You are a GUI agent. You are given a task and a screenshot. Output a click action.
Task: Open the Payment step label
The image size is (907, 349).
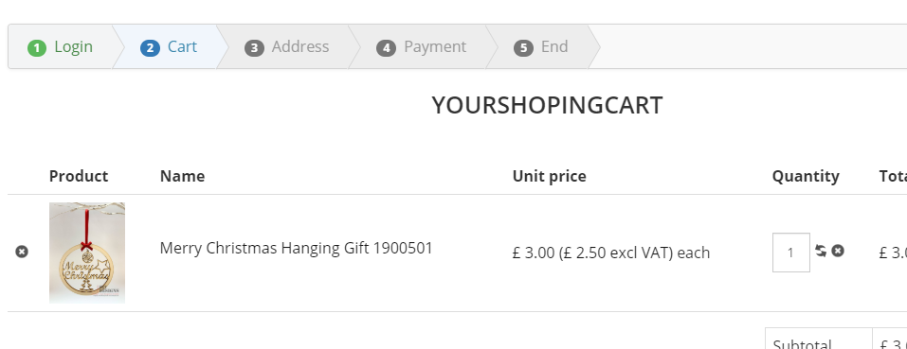pos(435,46)
